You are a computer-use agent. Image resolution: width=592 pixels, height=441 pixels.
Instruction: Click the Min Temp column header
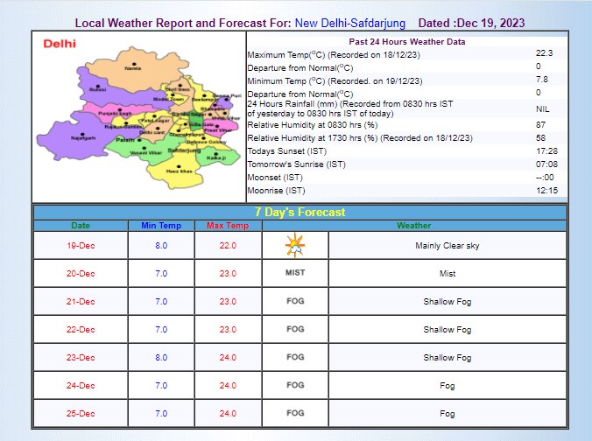click(x=161, y=226)
